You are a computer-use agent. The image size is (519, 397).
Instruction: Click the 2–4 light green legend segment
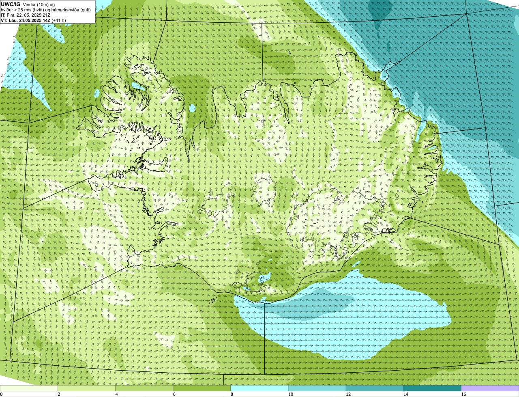[87, 388]
